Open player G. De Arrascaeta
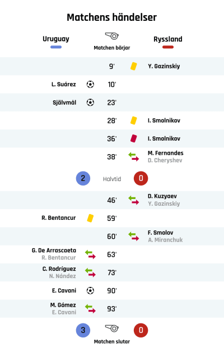This screenshot has height=347, width=224. point(54,251)
